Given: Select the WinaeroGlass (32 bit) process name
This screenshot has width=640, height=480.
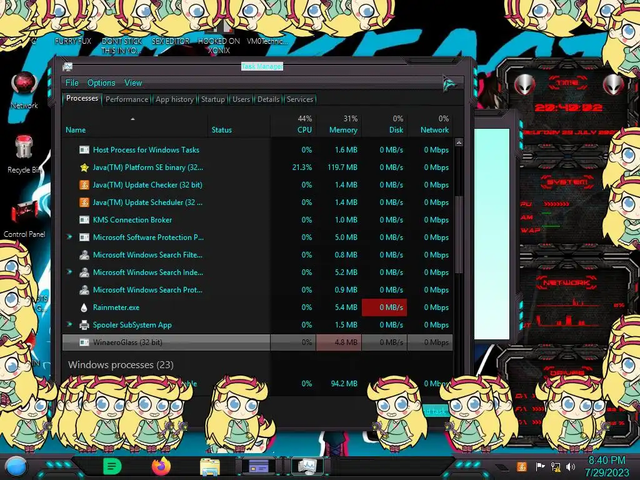Looking at the screenshot, I should (x=127, y=342).
